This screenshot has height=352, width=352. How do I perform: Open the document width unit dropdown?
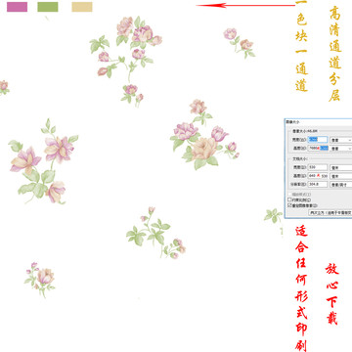(341, 167)
